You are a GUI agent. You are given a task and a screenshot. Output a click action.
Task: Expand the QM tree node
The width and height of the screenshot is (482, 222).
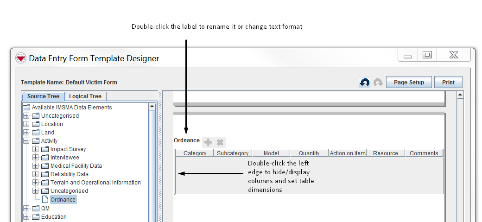(26, 209)
